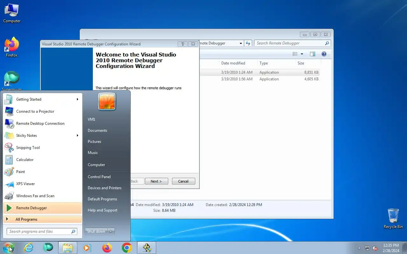The height and width of the screenshot is (254, 407).
Task: Switch to Remote Debugger wizard taskbar button
Action: pyautogui.click(x=147, y=248)
